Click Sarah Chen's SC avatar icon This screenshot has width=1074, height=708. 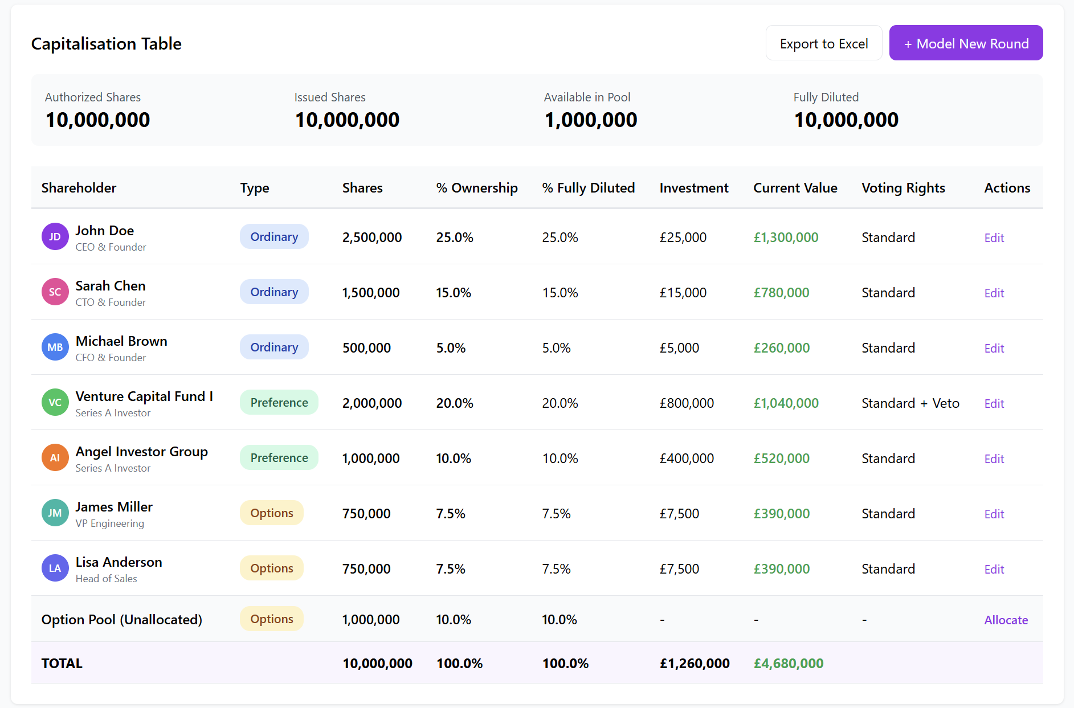click(x=55, y=292)
